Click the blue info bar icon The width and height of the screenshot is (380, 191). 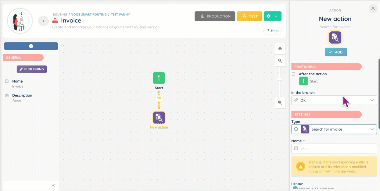click(x=31, y=46)
